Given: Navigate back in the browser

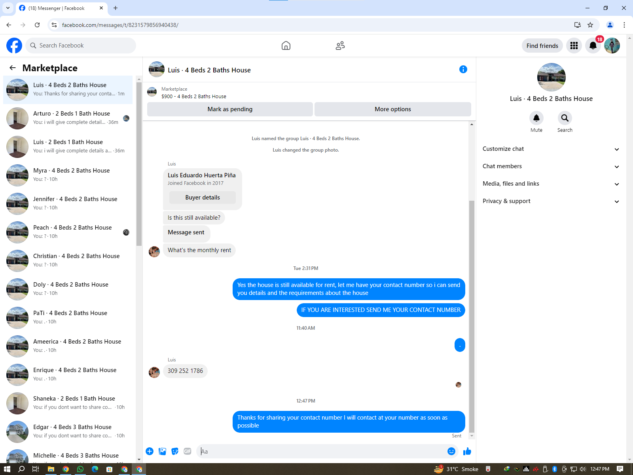Looking at the screenshot, I should click(9, 25).
